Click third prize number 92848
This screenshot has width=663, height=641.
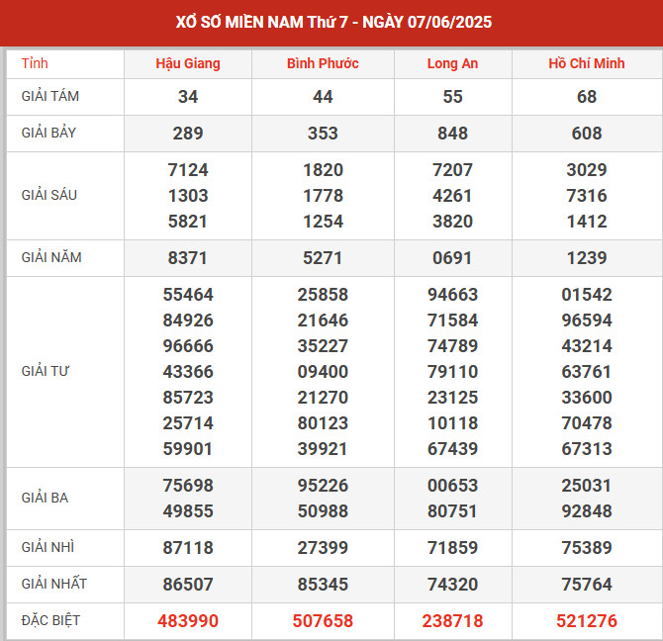click(587, 511)
